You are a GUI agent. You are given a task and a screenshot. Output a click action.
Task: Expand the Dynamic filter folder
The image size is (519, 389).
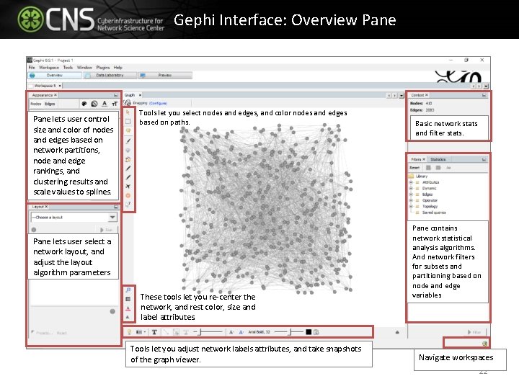point(411,188)
